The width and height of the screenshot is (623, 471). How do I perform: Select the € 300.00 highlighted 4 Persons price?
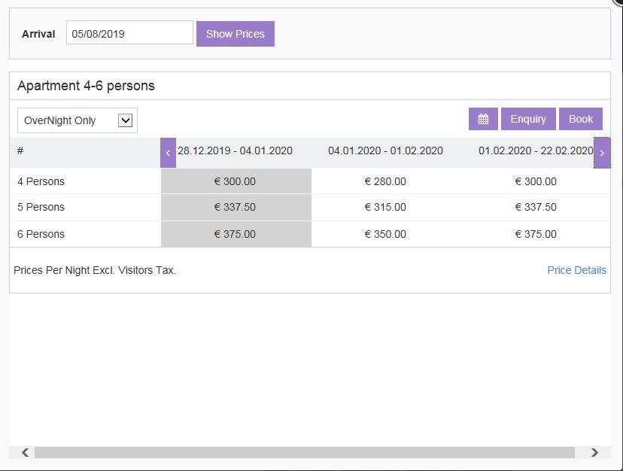235,181
